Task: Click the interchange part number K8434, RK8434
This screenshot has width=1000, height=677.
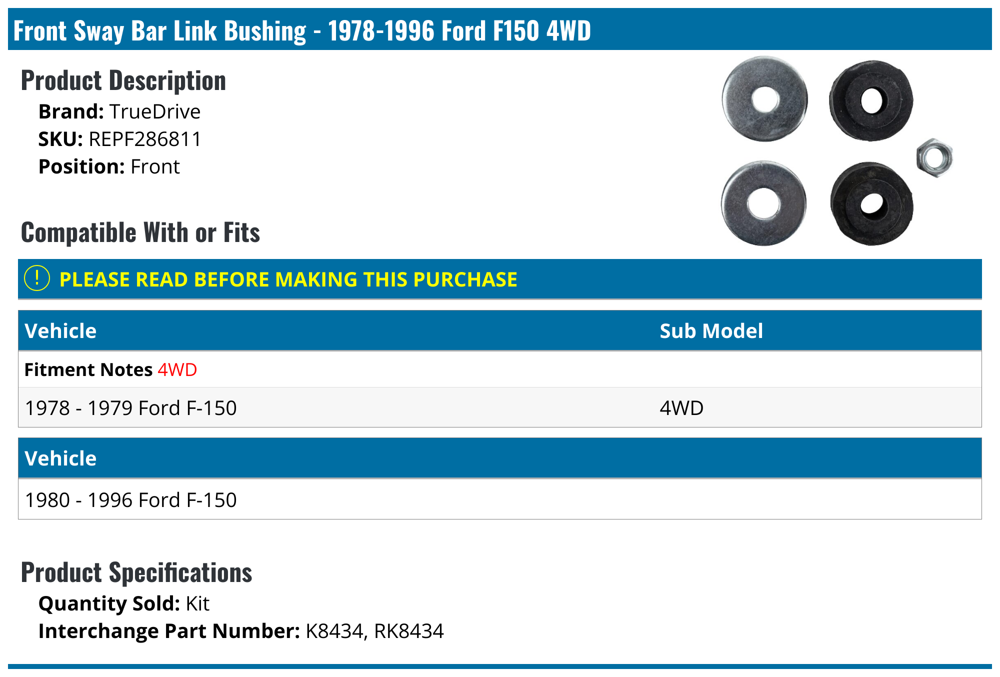Action: 374,631
